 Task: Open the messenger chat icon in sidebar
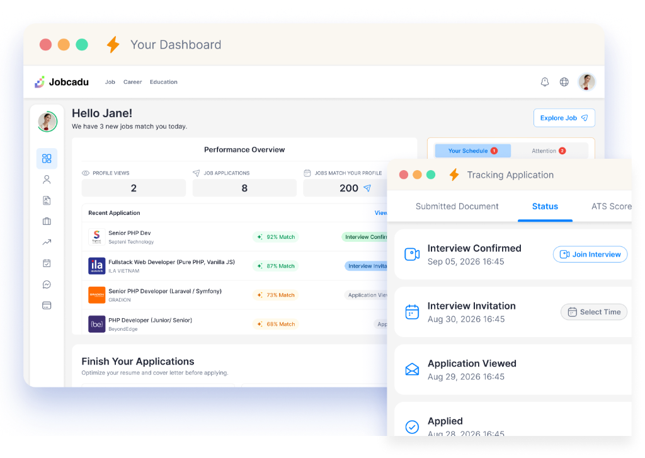click(x=47, y=284)
